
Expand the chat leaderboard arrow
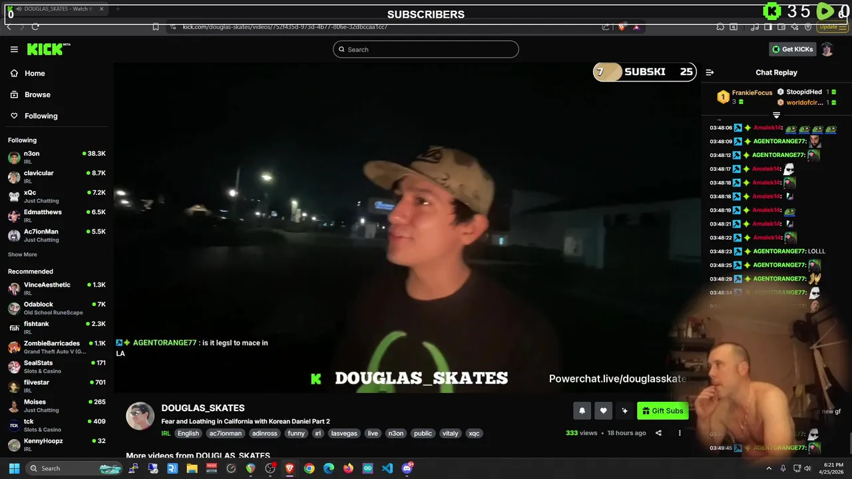[x=776, y=116]
